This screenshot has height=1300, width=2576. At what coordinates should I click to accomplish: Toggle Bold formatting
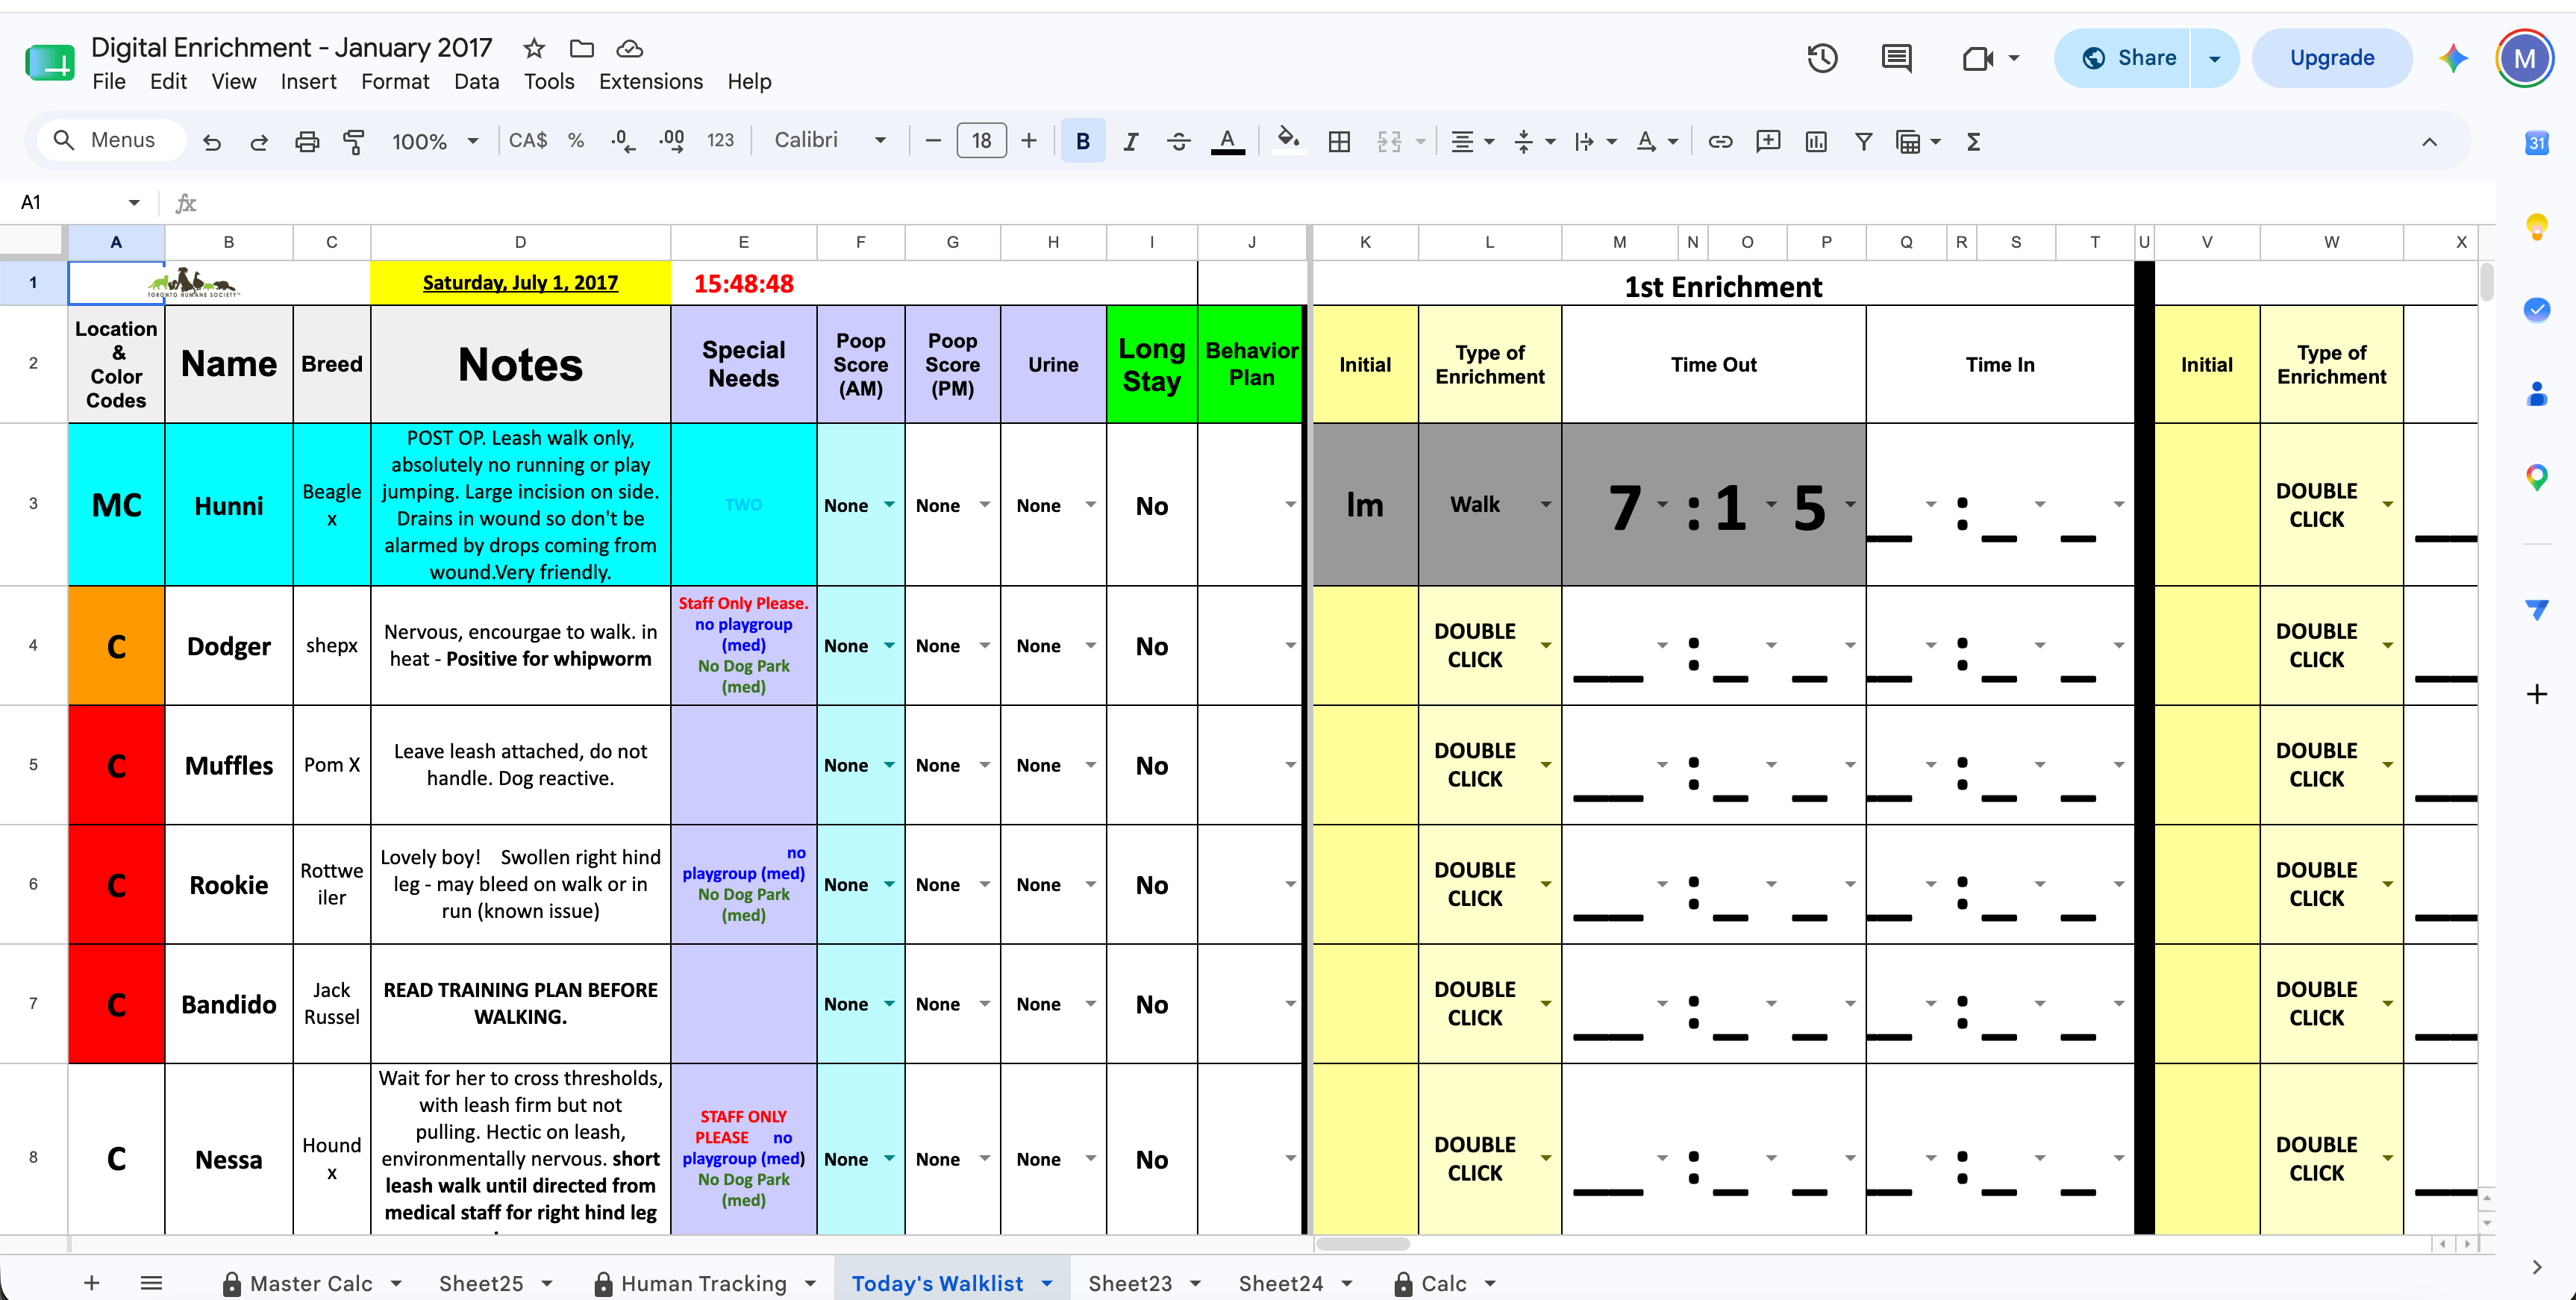[x=1083, y=142]
